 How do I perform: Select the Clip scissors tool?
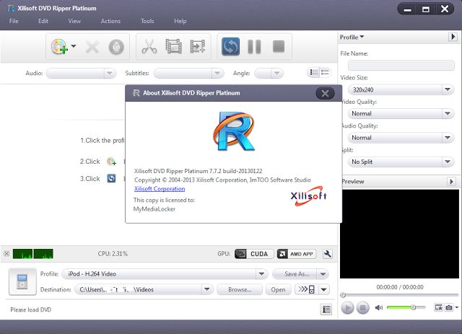[x=149, y=47]
